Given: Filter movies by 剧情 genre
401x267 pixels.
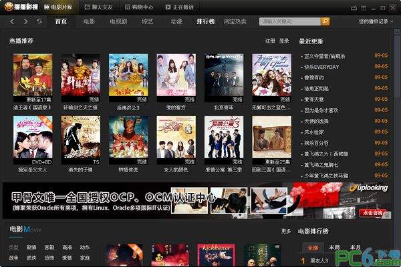Looking at the screenshot, I should (x=31, y=248).
